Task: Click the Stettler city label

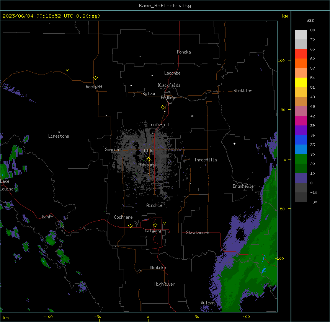Action: 243,91
